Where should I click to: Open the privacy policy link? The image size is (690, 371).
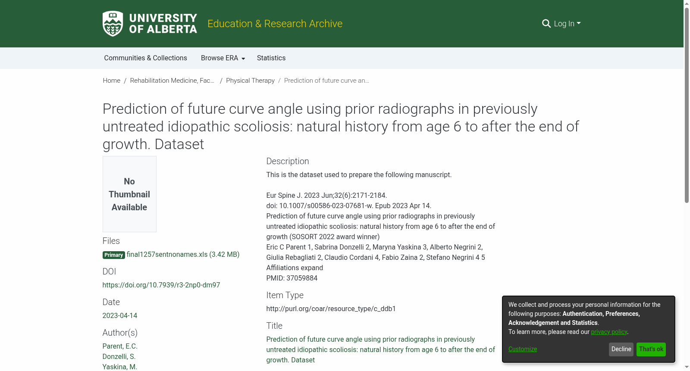pos(609,332)
